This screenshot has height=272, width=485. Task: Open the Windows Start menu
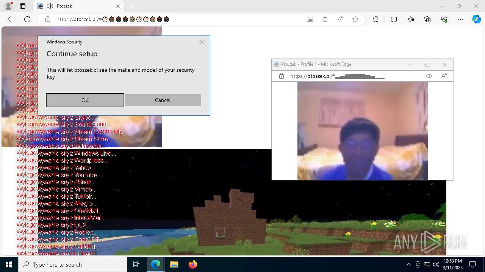pos(9,264)
